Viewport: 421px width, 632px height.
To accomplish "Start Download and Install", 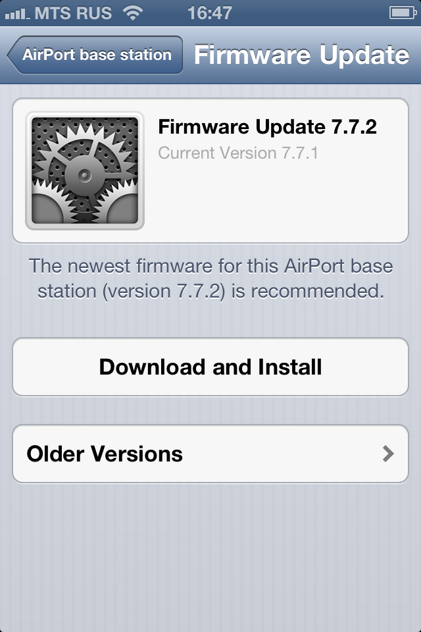I will point(210,367).
